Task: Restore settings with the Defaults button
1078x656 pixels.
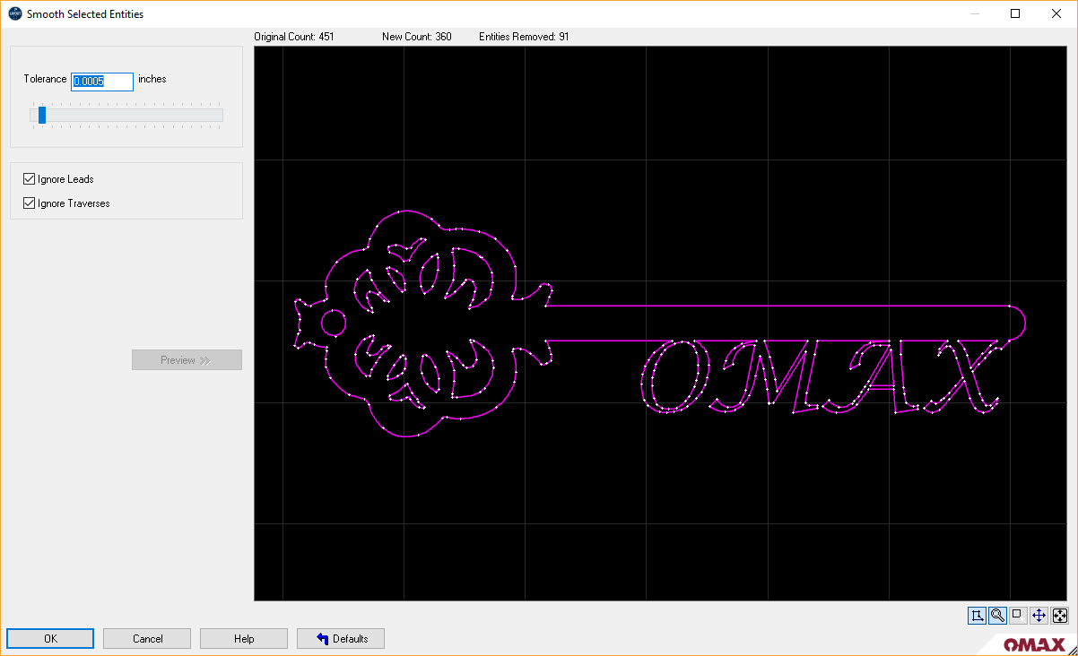Action: point(341,639)
